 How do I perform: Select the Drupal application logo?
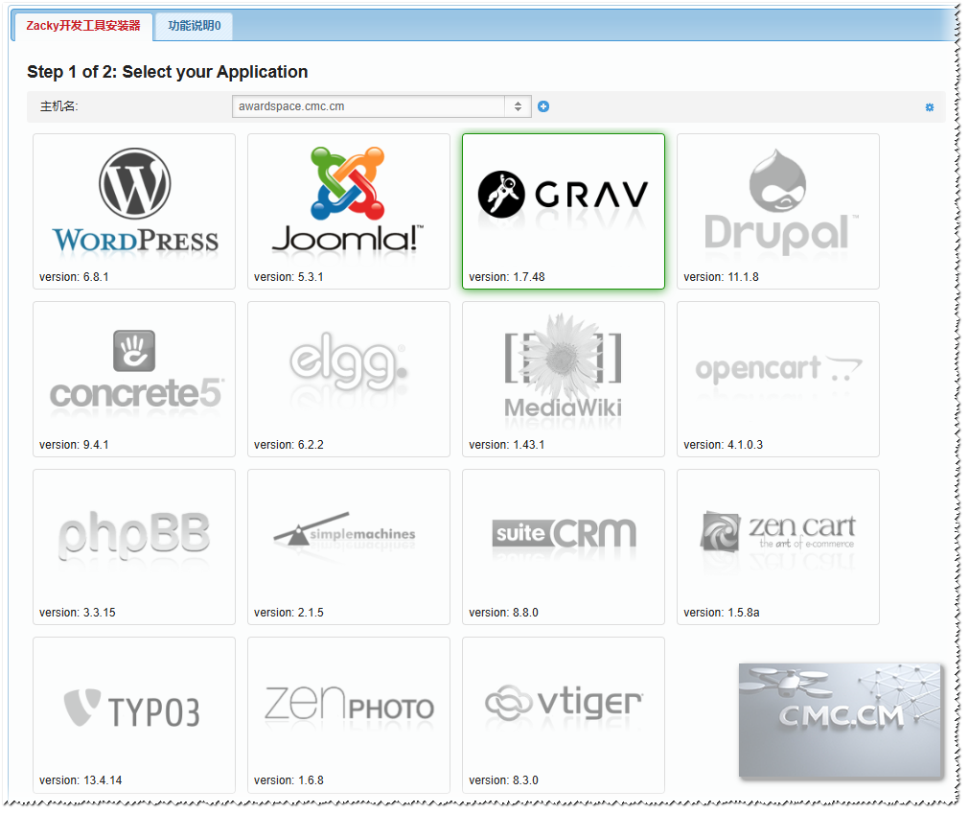pyautogui.click(x=782, y=201)
